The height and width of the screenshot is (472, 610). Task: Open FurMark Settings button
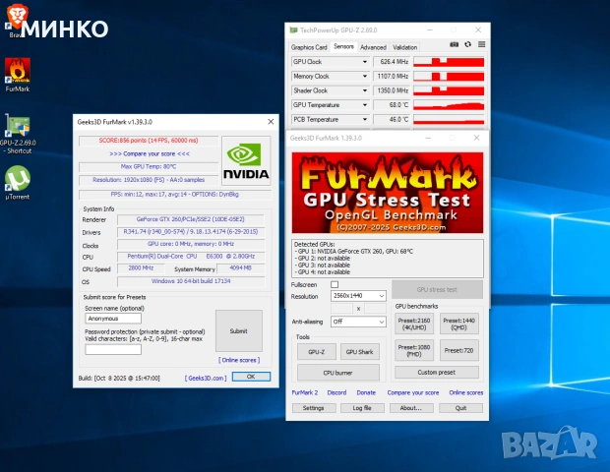314,408
